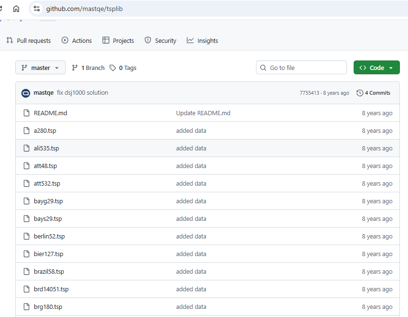Click file icon beside README.md
408x317 pixels.
point(27,113)
